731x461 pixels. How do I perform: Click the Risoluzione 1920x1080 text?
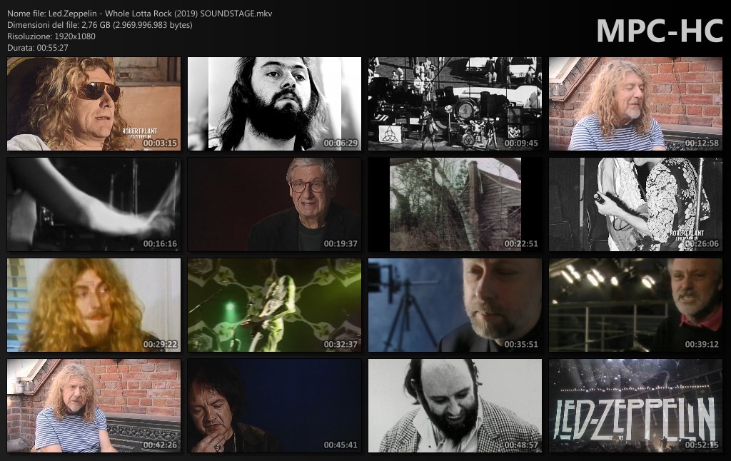coord(51,36)
